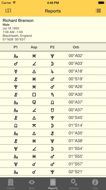Tap the sort order icon in header
This screenshot has width=106, height=190.
tap(8, 11)
